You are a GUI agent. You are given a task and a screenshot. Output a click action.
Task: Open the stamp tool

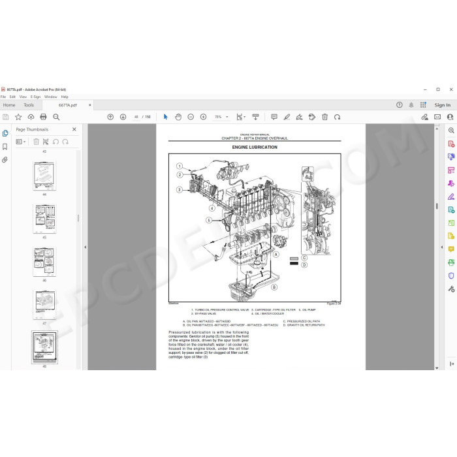(x=312, y=117)
